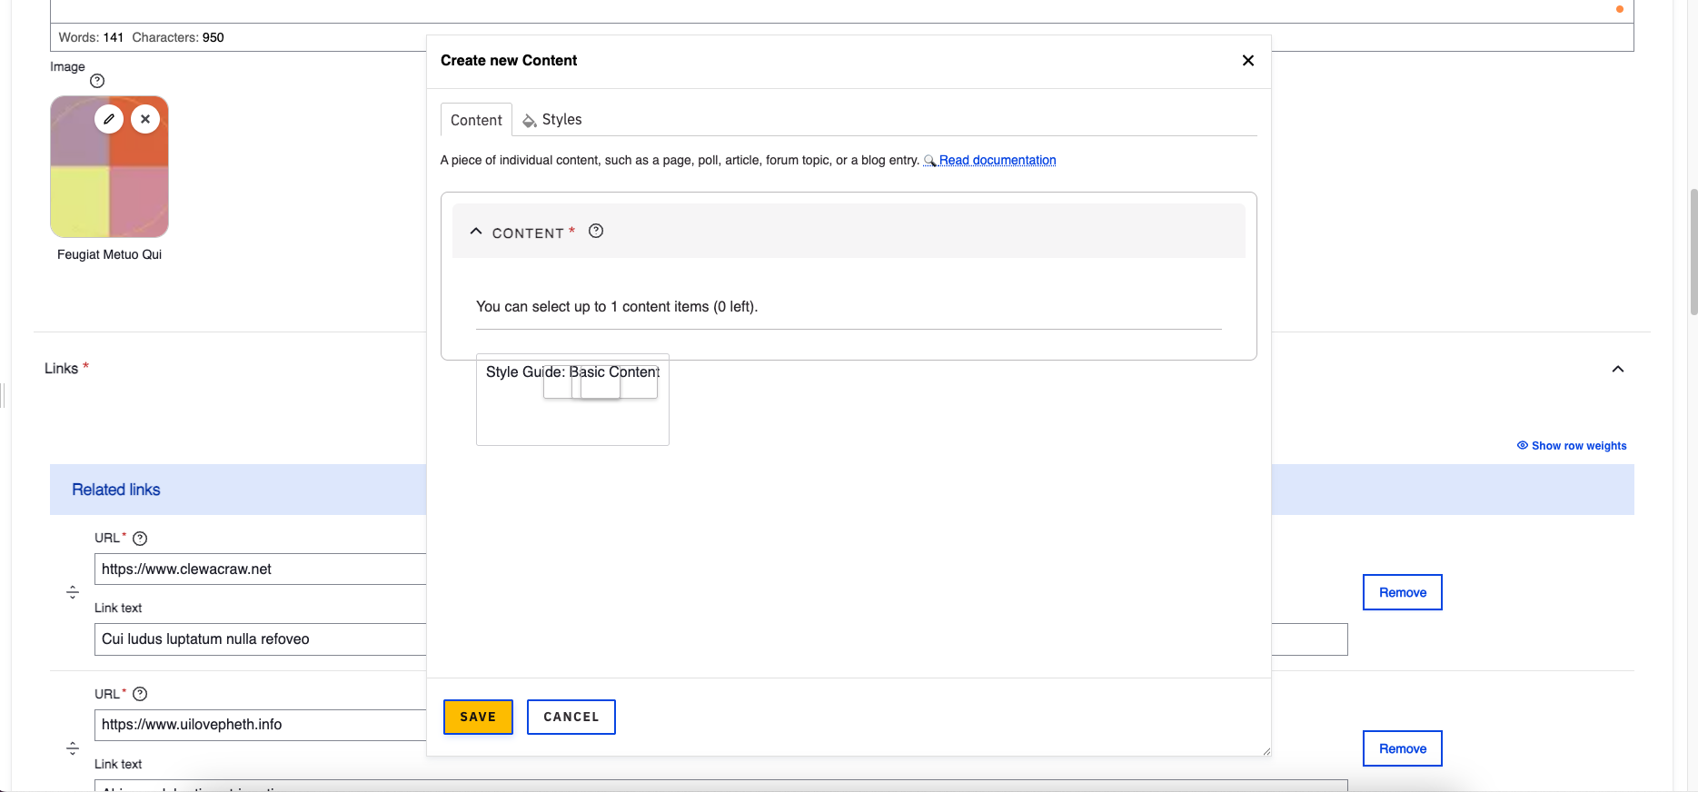
Task: Click the URL field containing clewacraw.net
Action: [x=260, y=569]
